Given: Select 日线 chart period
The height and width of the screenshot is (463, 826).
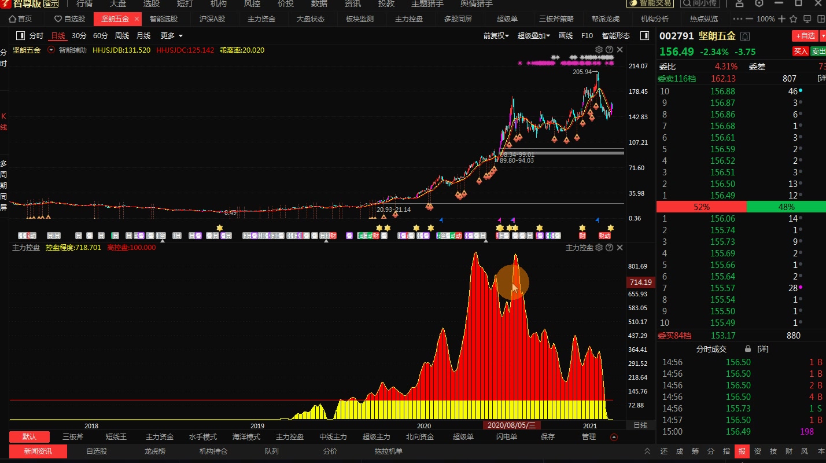Looking at the screenshot, I should tap(58, 36).
